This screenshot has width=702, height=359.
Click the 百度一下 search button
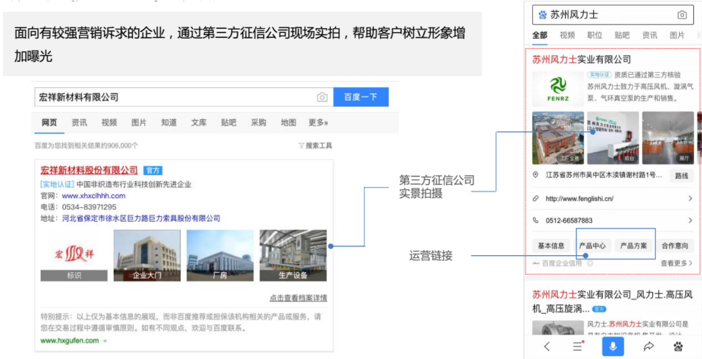[x=360, y=97]
